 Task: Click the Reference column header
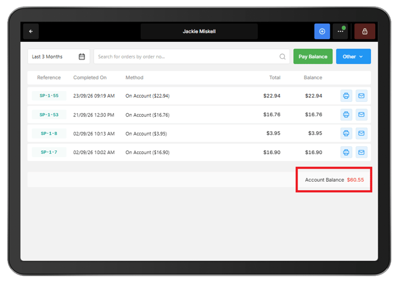click(x=49, y=77)
